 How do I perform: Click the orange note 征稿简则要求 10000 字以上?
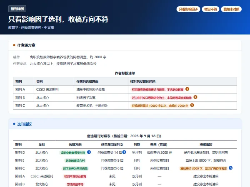160,106
